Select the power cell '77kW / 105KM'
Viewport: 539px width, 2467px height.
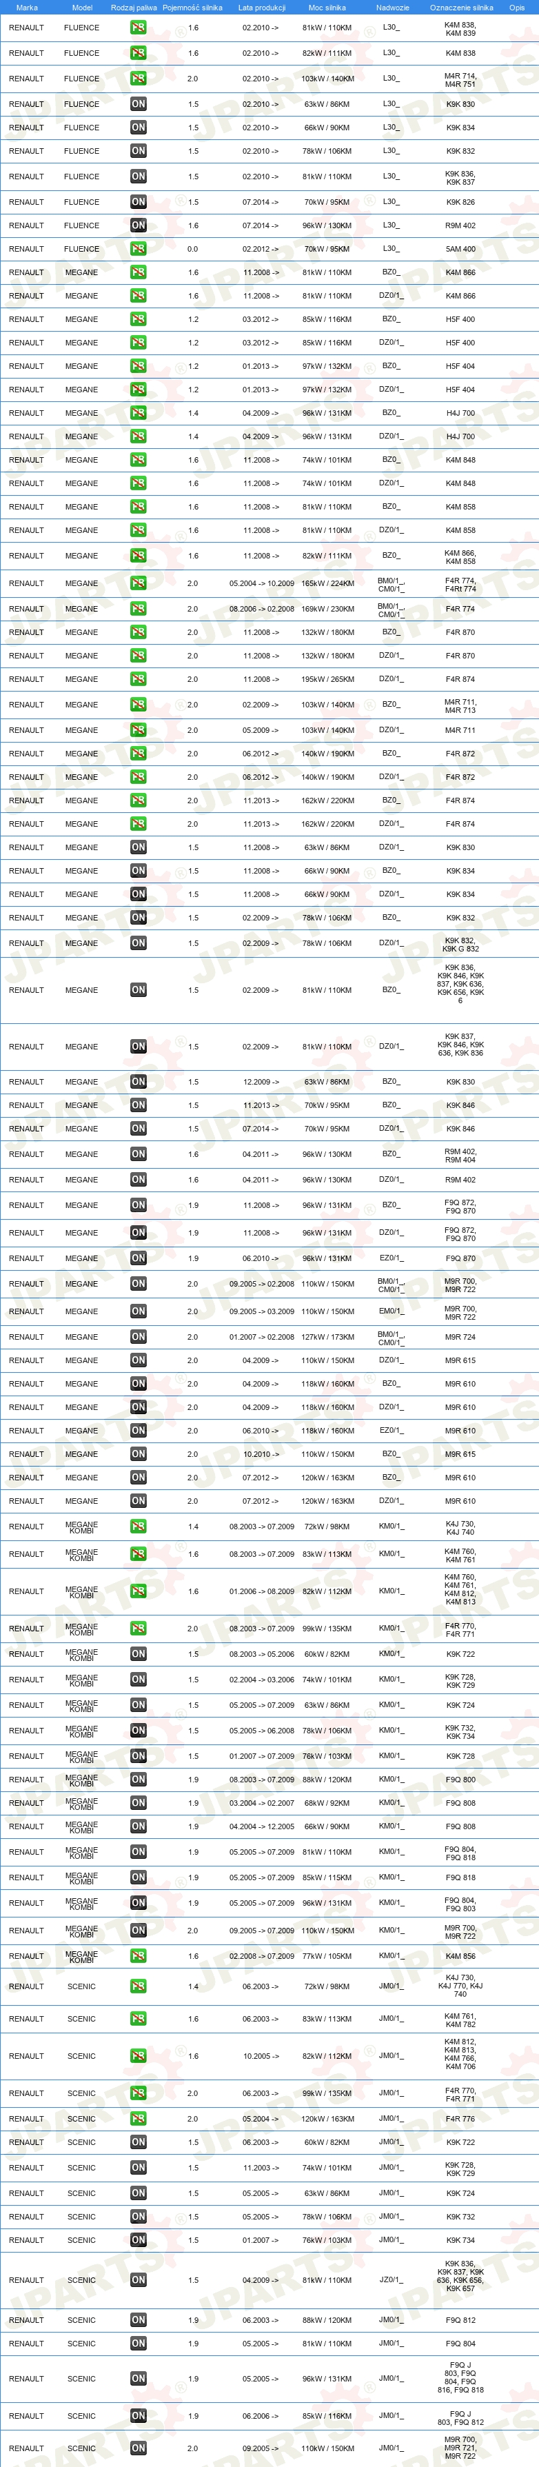[x=327, y=1955]
